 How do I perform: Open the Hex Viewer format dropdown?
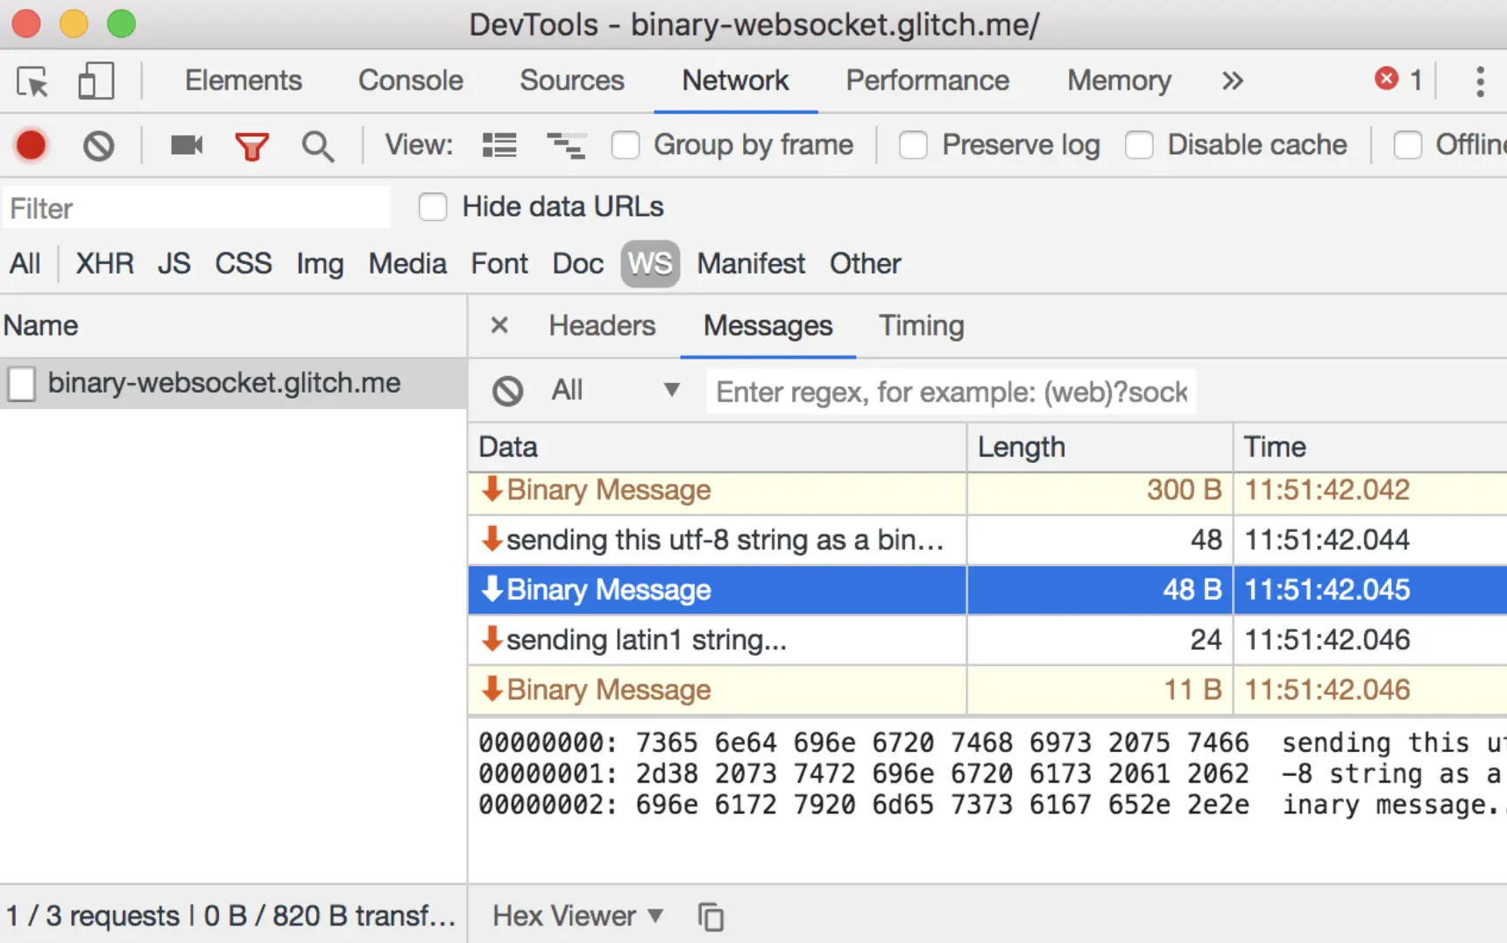[577, 916]
